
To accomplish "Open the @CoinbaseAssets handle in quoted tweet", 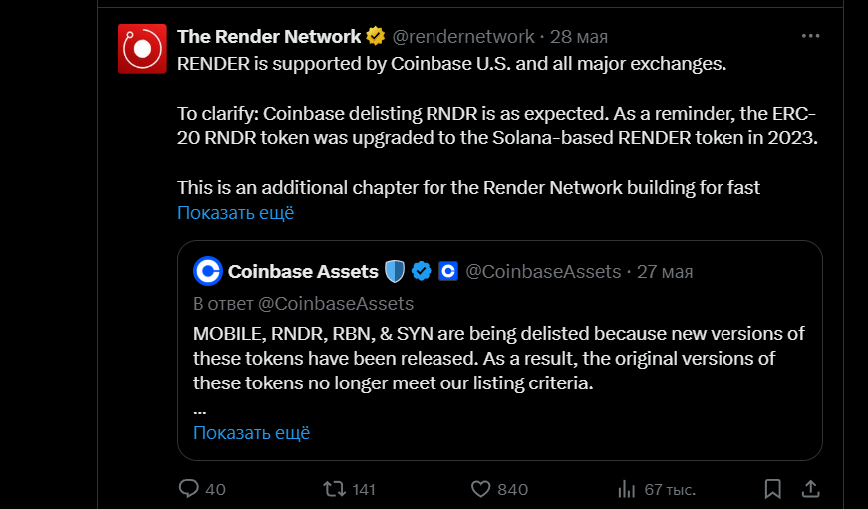I will point(543,272).
